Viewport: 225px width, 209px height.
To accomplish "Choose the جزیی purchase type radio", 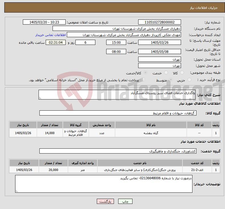I will coord(189,80).
